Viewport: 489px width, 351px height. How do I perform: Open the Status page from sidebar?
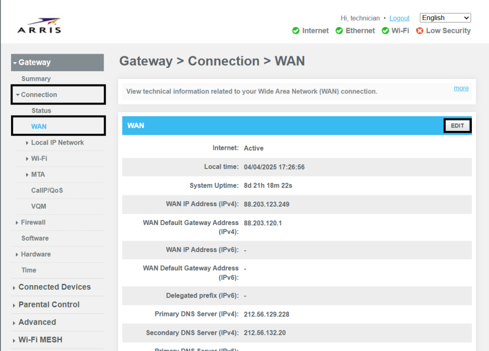pos(41,110)
